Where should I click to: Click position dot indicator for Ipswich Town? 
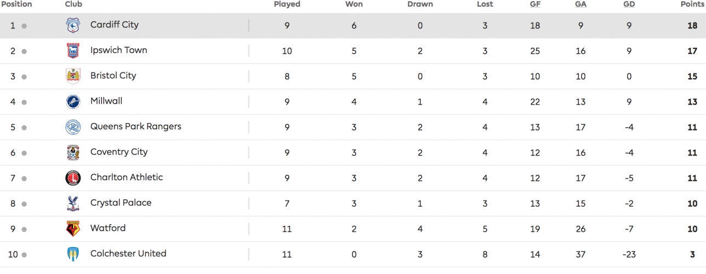click(x=24, y=52)
